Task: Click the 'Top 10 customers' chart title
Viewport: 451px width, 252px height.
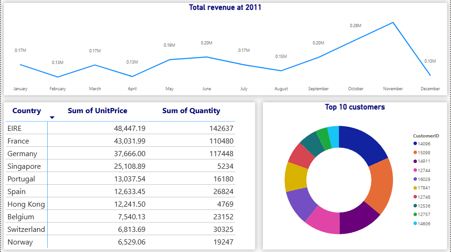Action: (355, 107)
